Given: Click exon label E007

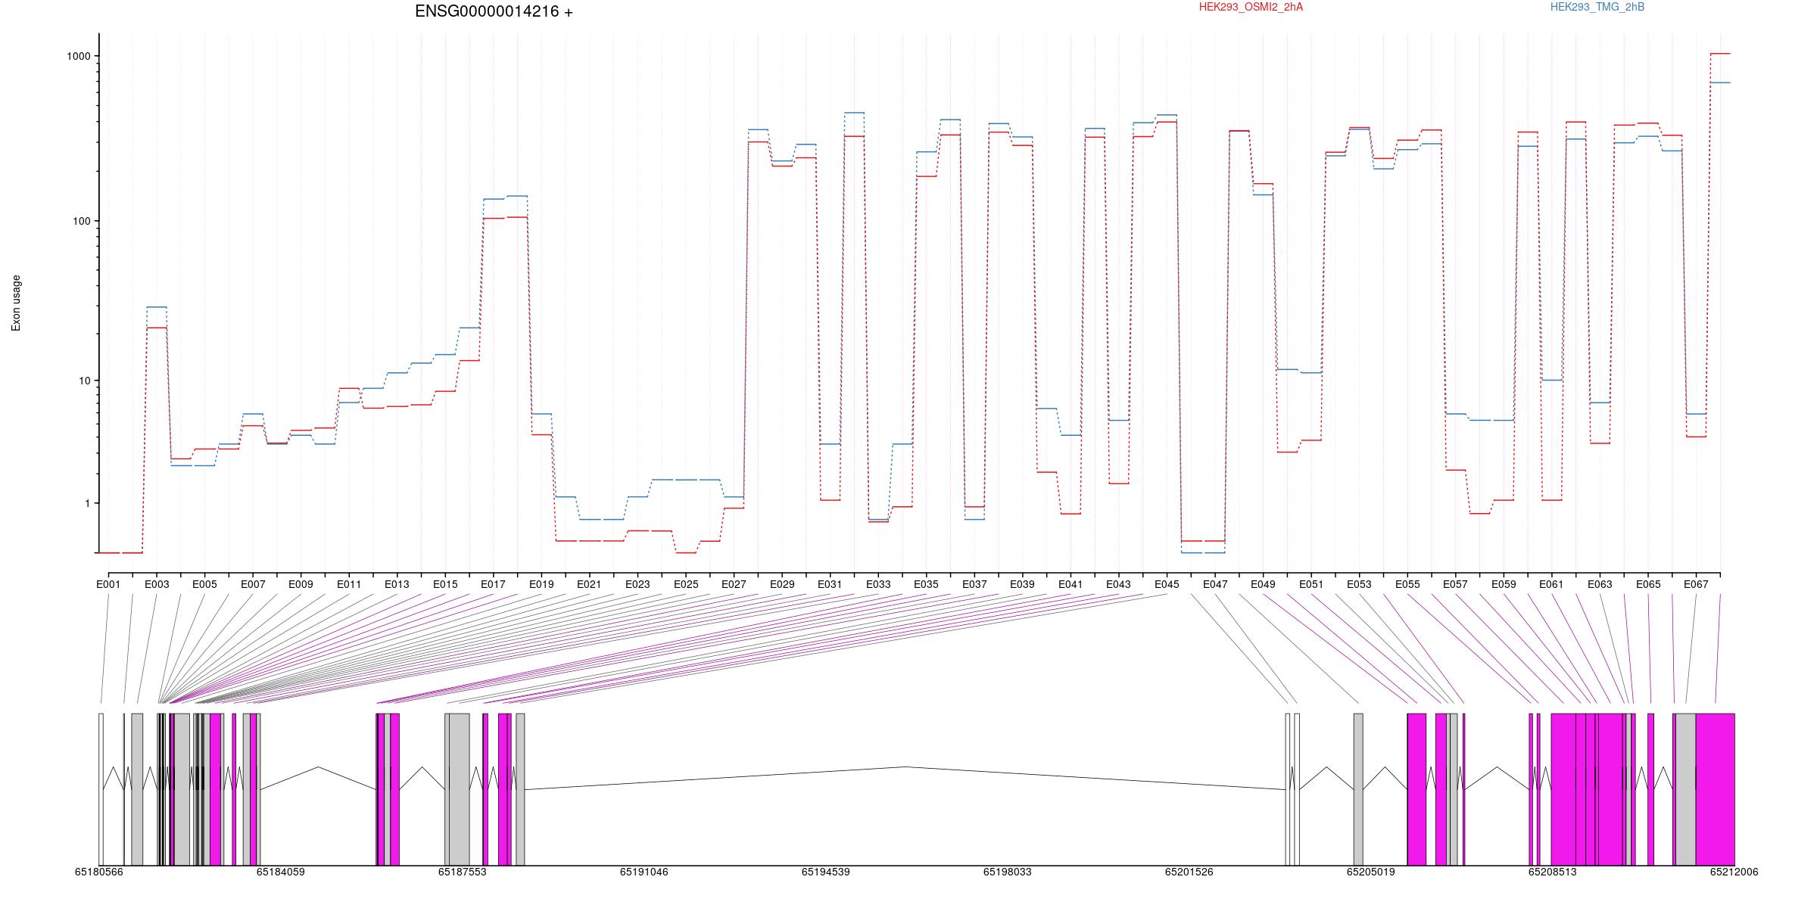Looking at the screenshot, I should 253,584.
